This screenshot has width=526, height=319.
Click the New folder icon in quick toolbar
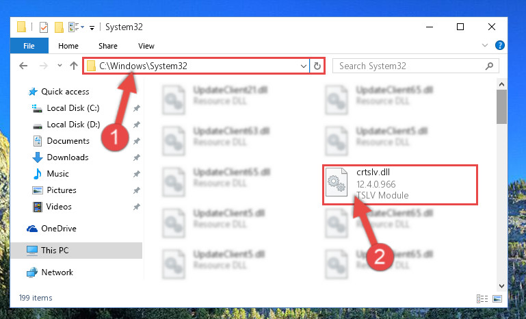point(59,27)
